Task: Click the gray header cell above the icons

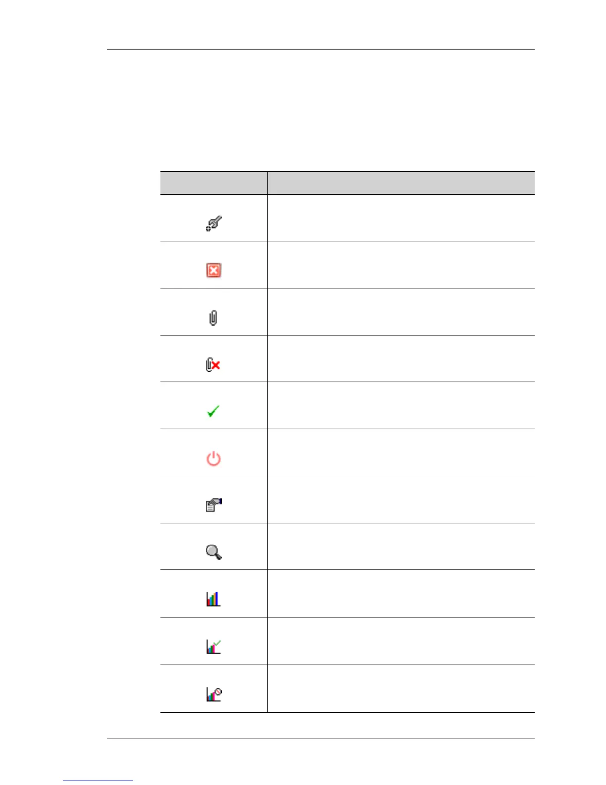Action: (214, 183)
